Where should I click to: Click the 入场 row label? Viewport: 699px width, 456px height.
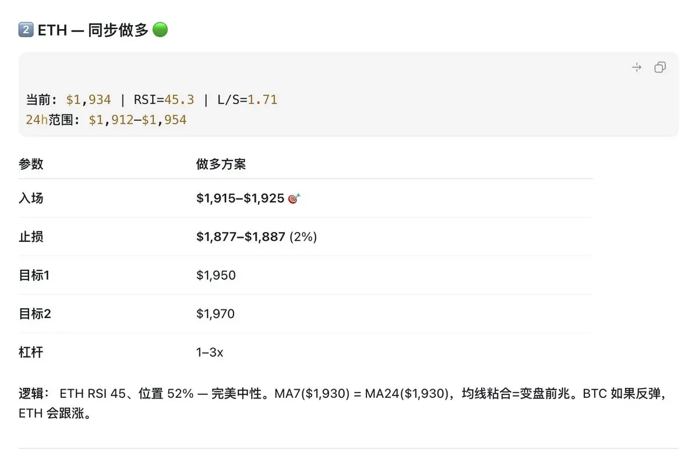tap(31, 198)
